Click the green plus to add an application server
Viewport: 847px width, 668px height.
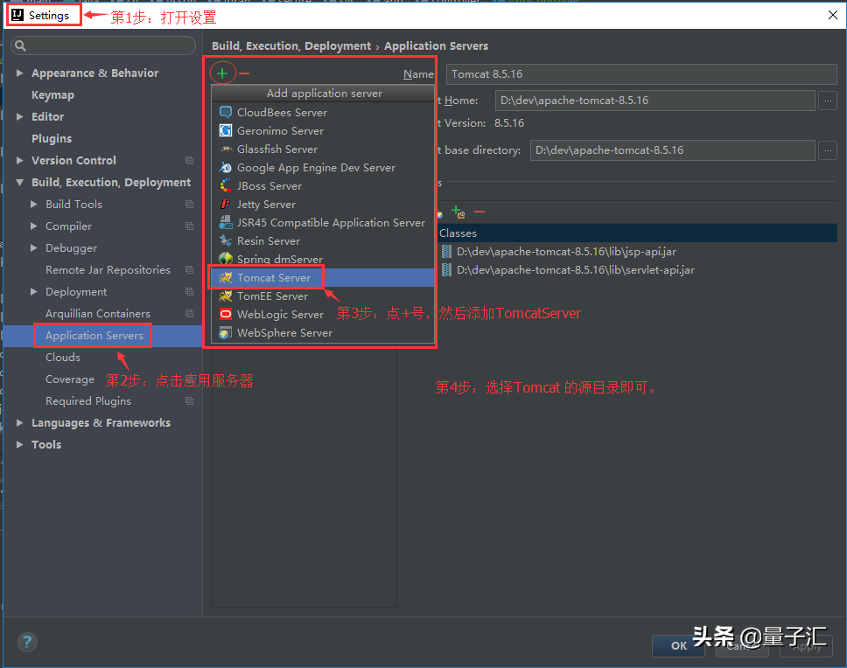(x=224, y=73)
